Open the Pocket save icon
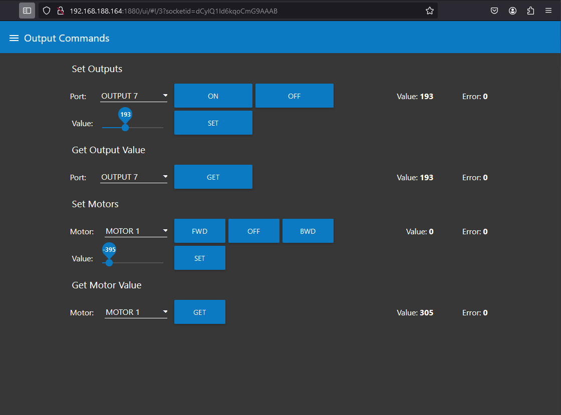 pyautogui.click(x=494, y=11)
